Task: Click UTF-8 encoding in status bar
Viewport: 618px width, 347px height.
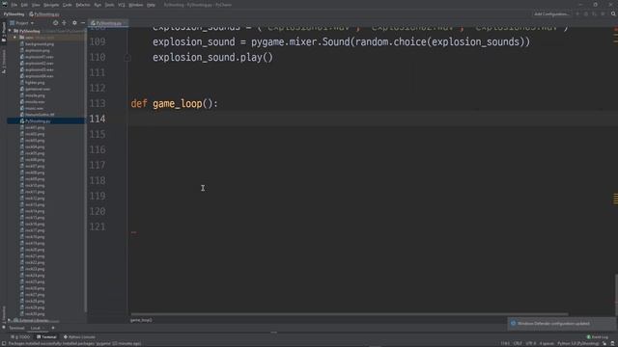Action: (x=531, y=343)
